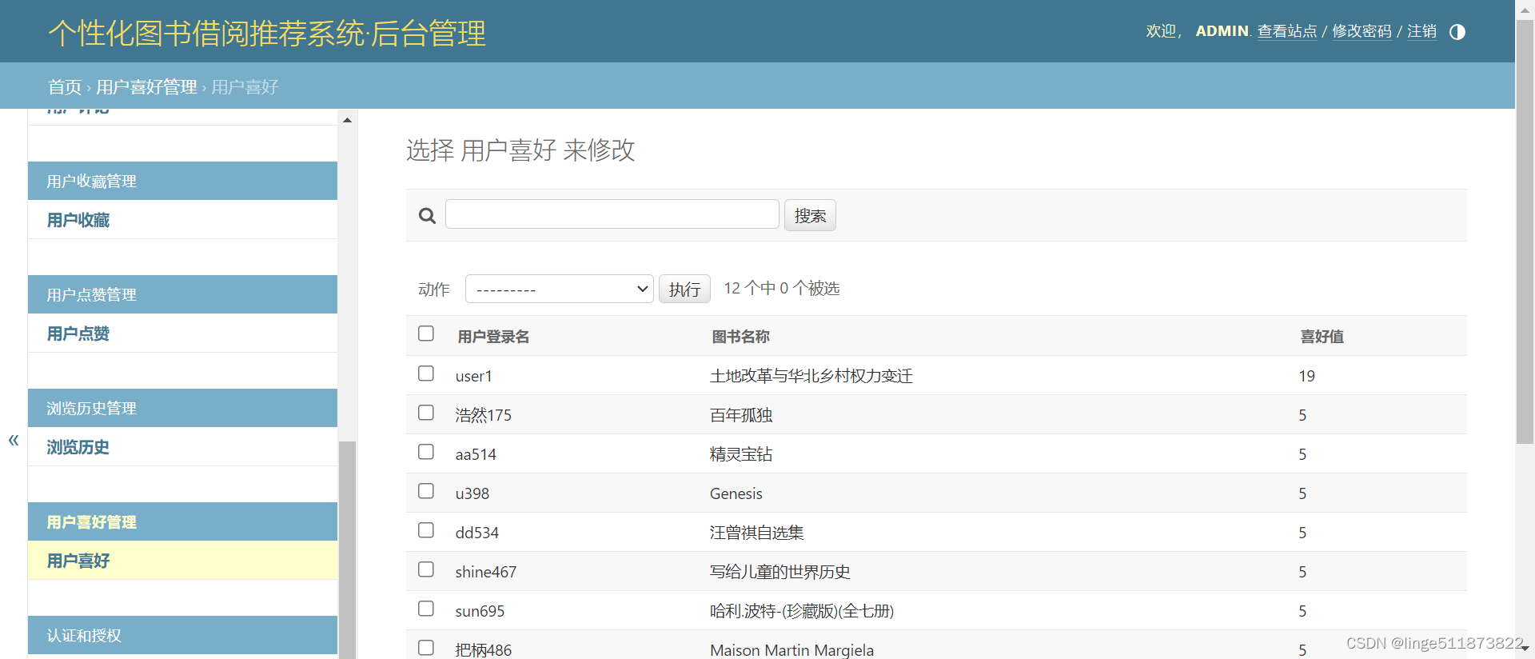Viewport: 1535px width, 659px height.
Task: Check the box for sun695 row
Action: pyautogui.click(x=426, y=609)
